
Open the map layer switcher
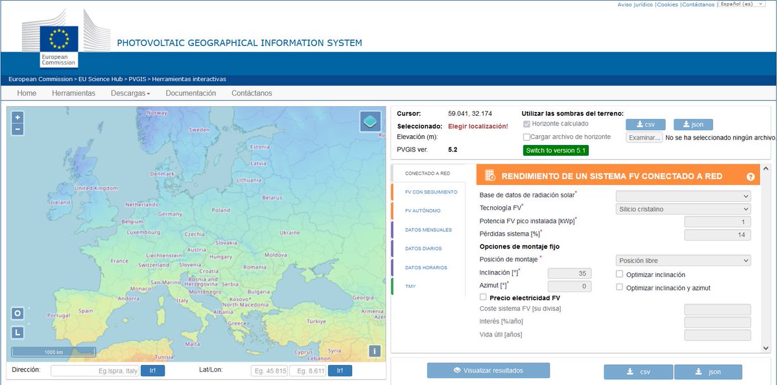pos(370,121)
